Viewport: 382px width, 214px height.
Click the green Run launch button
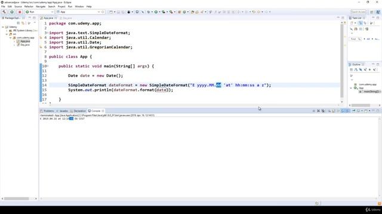[12, 12]
